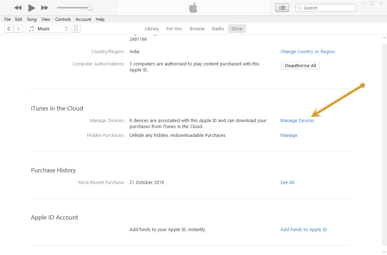
Task: Click the volume slider knob
Action: pos(90,8)
